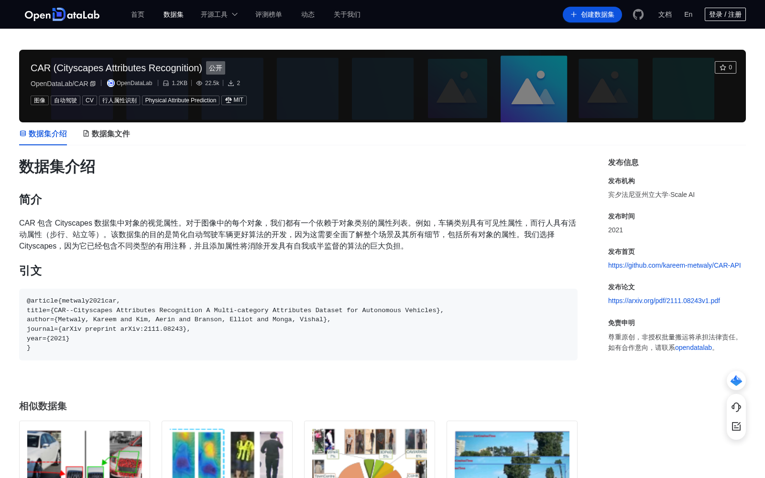Expand the 开源工具 dropdown menu

219,14
